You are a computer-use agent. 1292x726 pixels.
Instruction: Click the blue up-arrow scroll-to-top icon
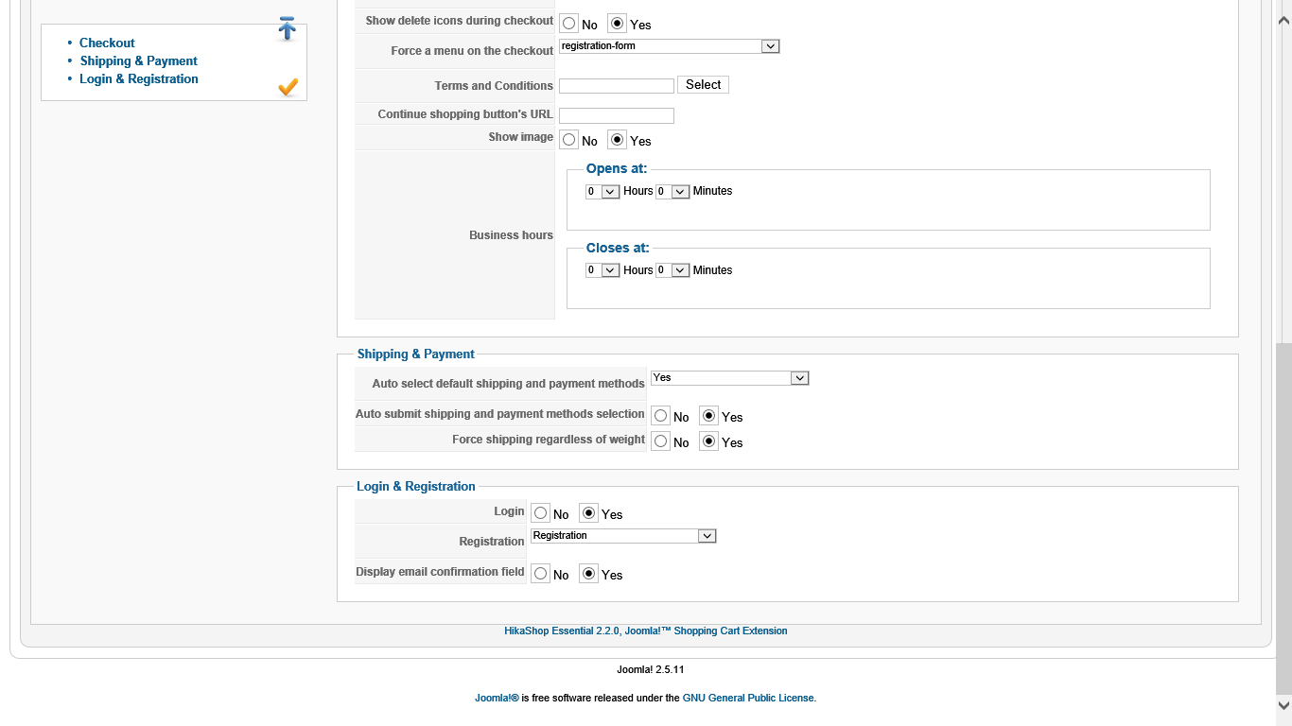287,29
